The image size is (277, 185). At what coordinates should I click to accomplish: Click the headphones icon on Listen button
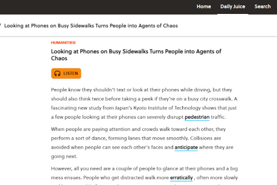click(58, 74)
